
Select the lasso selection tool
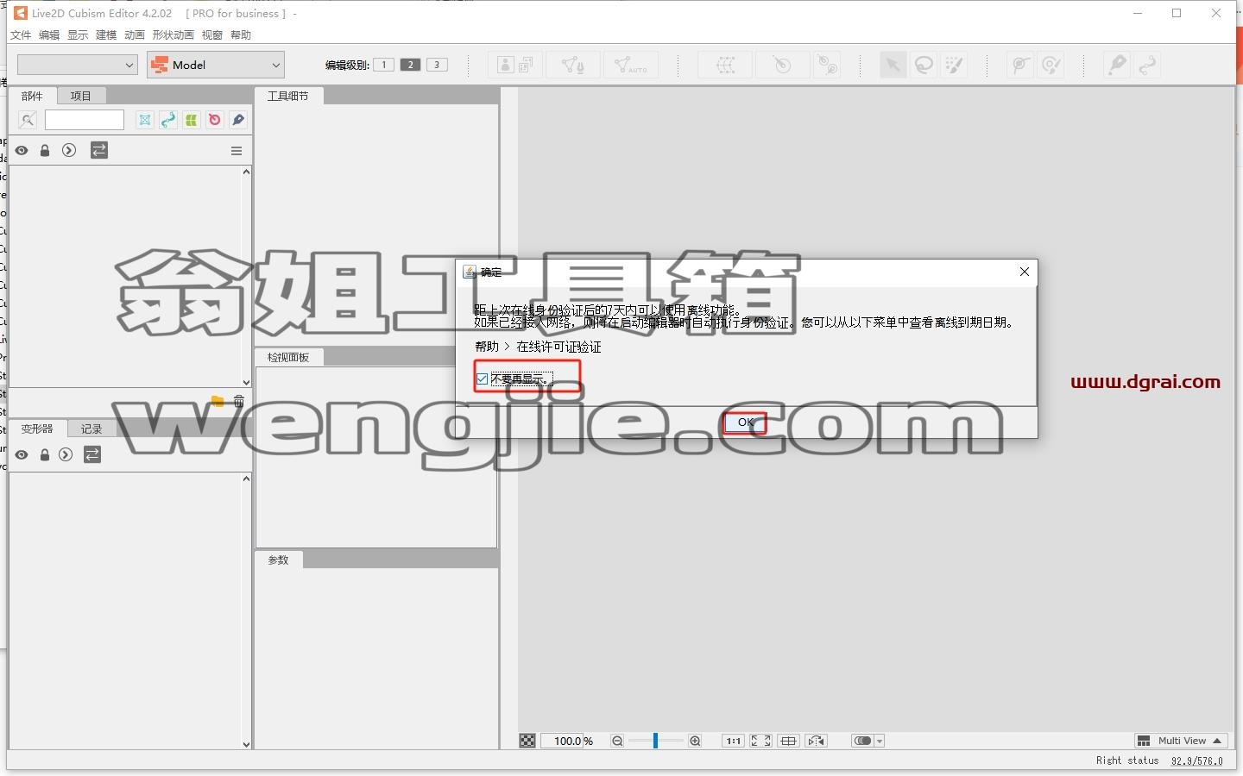[x=924, y=65]
